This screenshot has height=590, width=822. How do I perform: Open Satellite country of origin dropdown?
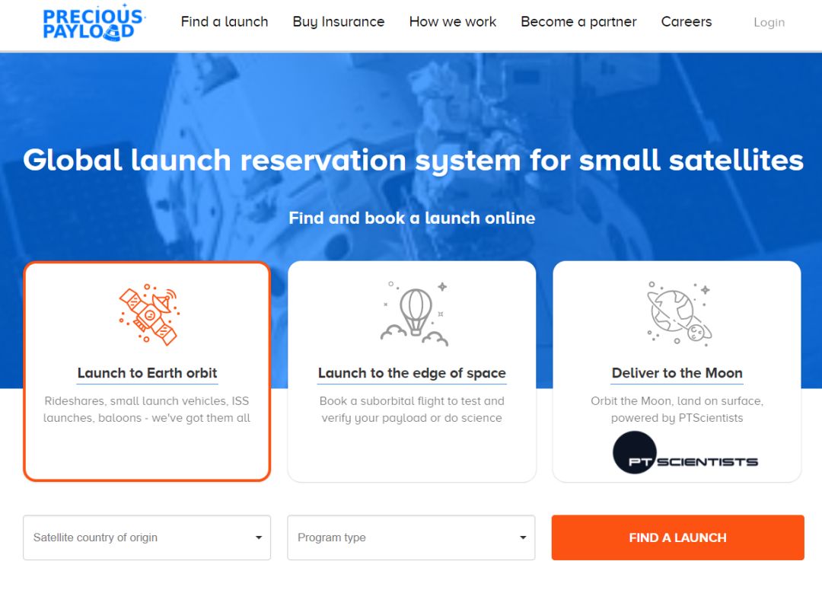point(147,537)
